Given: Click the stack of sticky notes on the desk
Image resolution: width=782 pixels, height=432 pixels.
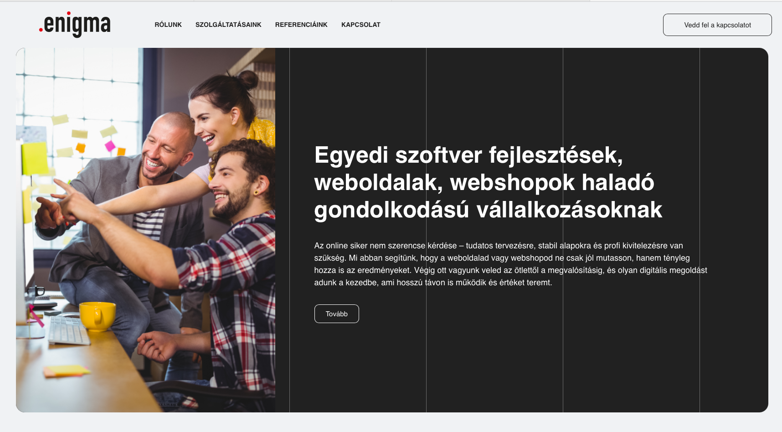Looking at the screenshot, I should (x=66, y=370).
